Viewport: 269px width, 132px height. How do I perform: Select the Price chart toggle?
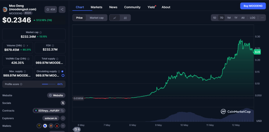tap(79, 18)
